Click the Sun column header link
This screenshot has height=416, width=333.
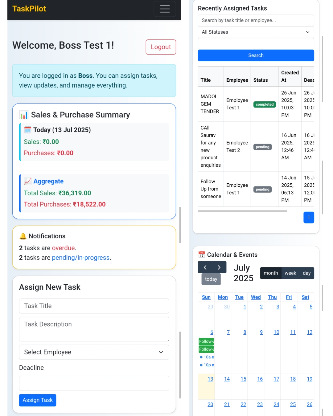tap(206, 297)
